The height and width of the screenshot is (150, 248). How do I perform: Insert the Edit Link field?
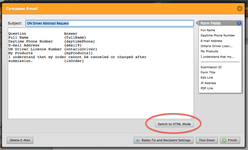(207, 78)
